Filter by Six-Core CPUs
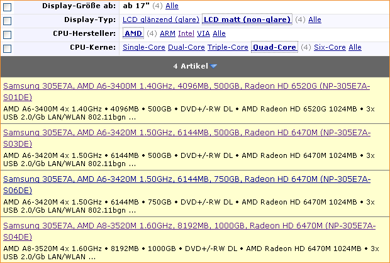 pyautogui.click(x=330, y=47)
